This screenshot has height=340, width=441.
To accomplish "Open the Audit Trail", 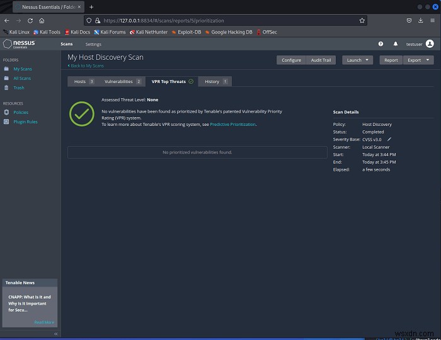I will click(x=321, y=60).
